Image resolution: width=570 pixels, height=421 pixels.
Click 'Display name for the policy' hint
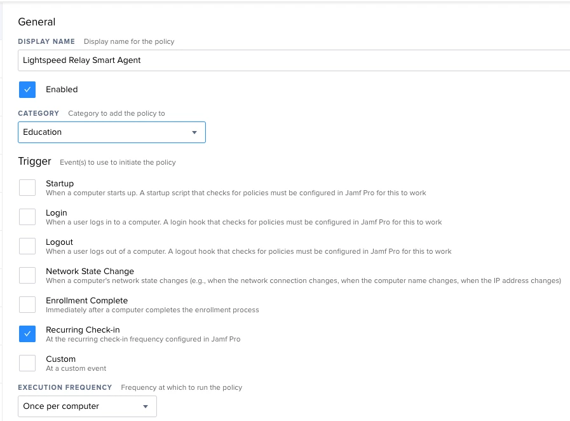[129, 41]
